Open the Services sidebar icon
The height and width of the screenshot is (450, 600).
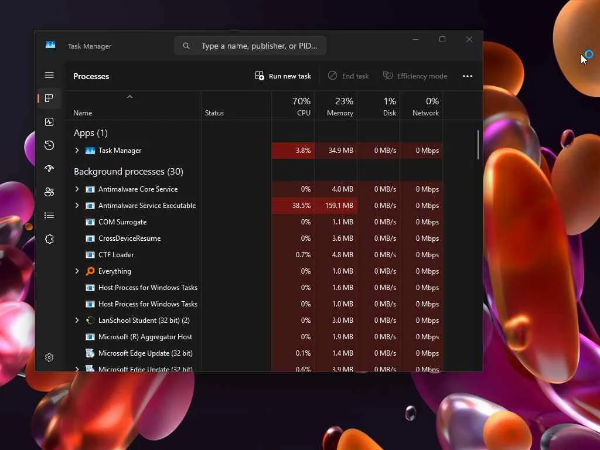click(49, 239)
